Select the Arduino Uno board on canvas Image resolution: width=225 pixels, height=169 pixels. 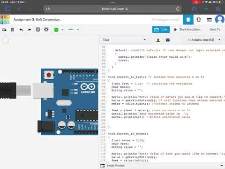point(69,102)
